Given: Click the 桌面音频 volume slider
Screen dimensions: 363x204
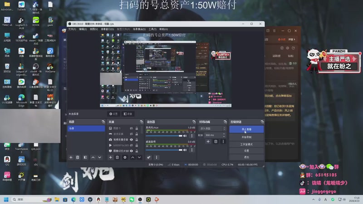Looking at the screenshot, I should tap(164, 150).
